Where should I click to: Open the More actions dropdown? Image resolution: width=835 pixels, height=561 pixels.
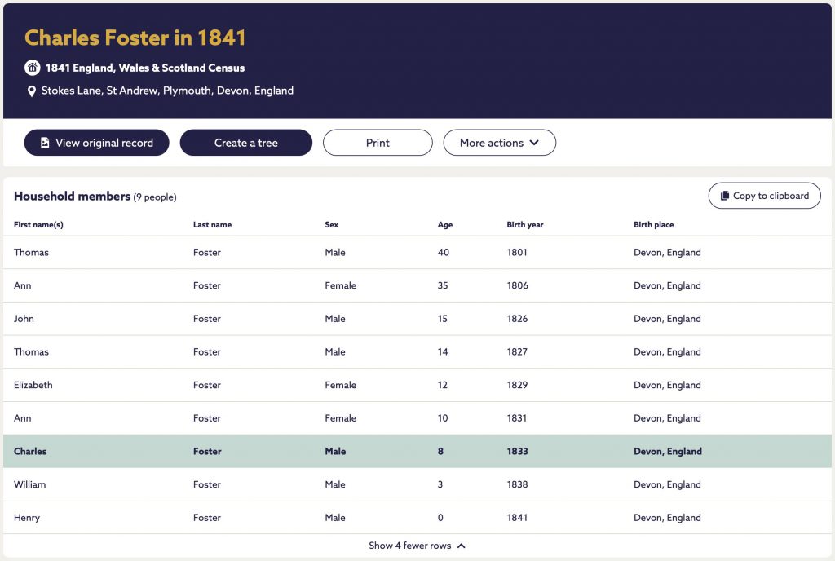pyautogui.click(x=500, y=143)
